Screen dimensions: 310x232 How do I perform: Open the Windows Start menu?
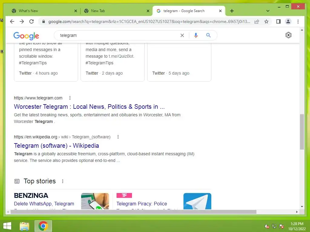(7, 226)
